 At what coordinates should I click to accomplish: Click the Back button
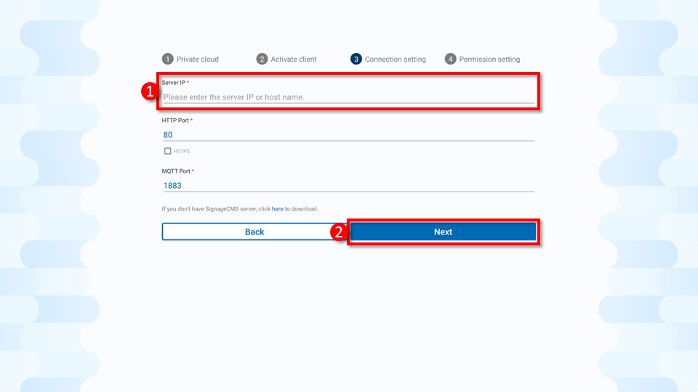click(254, 232)
